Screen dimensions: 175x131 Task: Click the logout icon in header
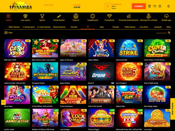point(168,6)
